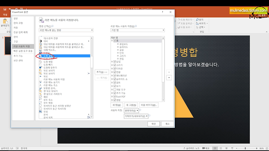
Task: Click the 모두 축소 collapse icon
Action: [x=40, y=100]
